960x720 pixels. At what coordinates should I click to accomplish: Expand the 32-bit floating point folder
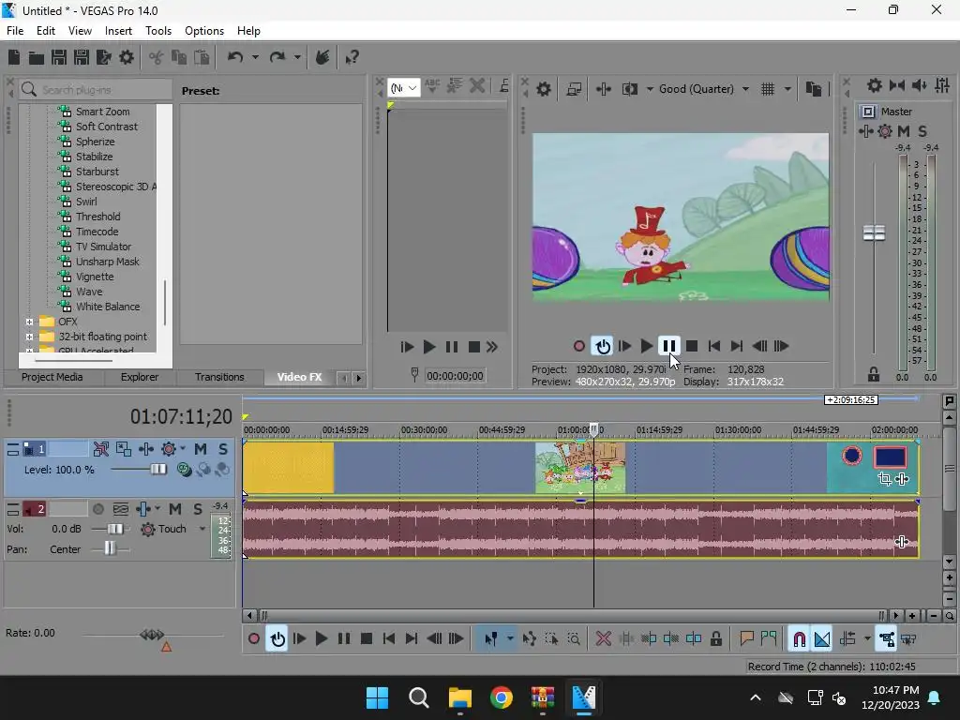coord(29,337)
